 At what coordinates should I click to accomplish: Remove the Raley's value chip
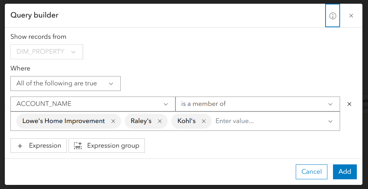(x=160, y=121)
